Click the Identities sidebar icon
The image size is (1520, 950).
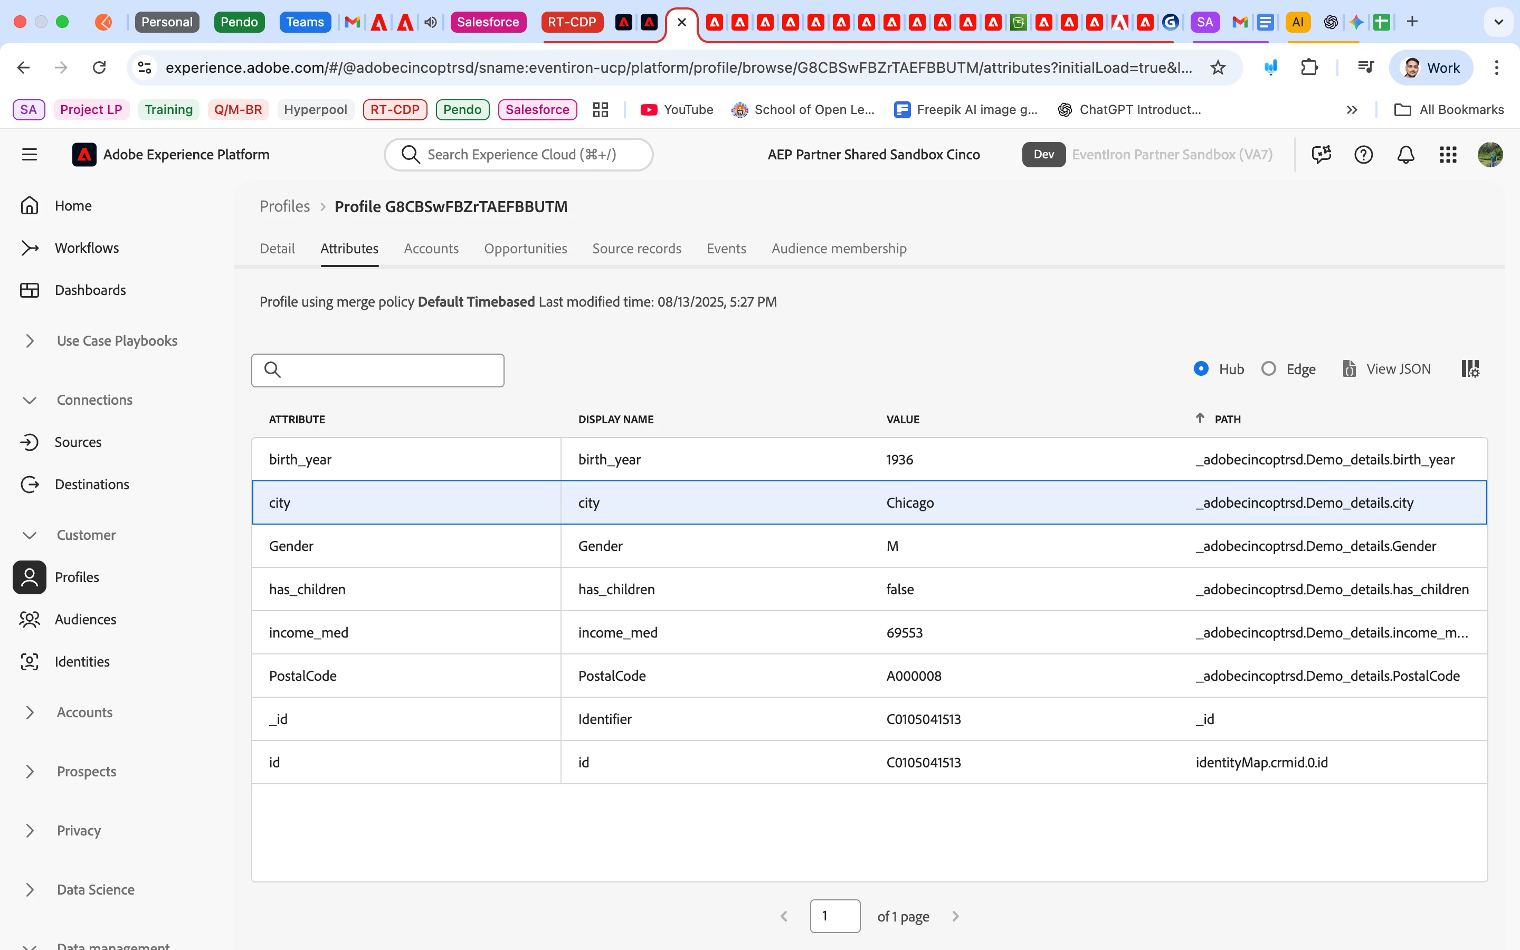(30, 662)
